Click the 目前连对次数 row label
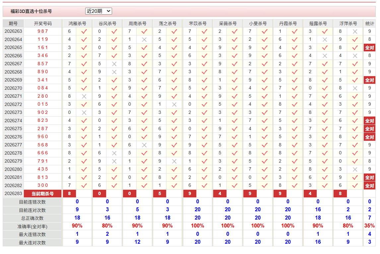 [32, 210]
